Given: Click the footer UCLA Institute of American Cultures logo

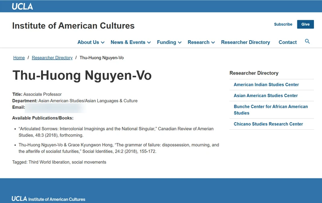Looking at the screenshot, I should coord(48,199).
